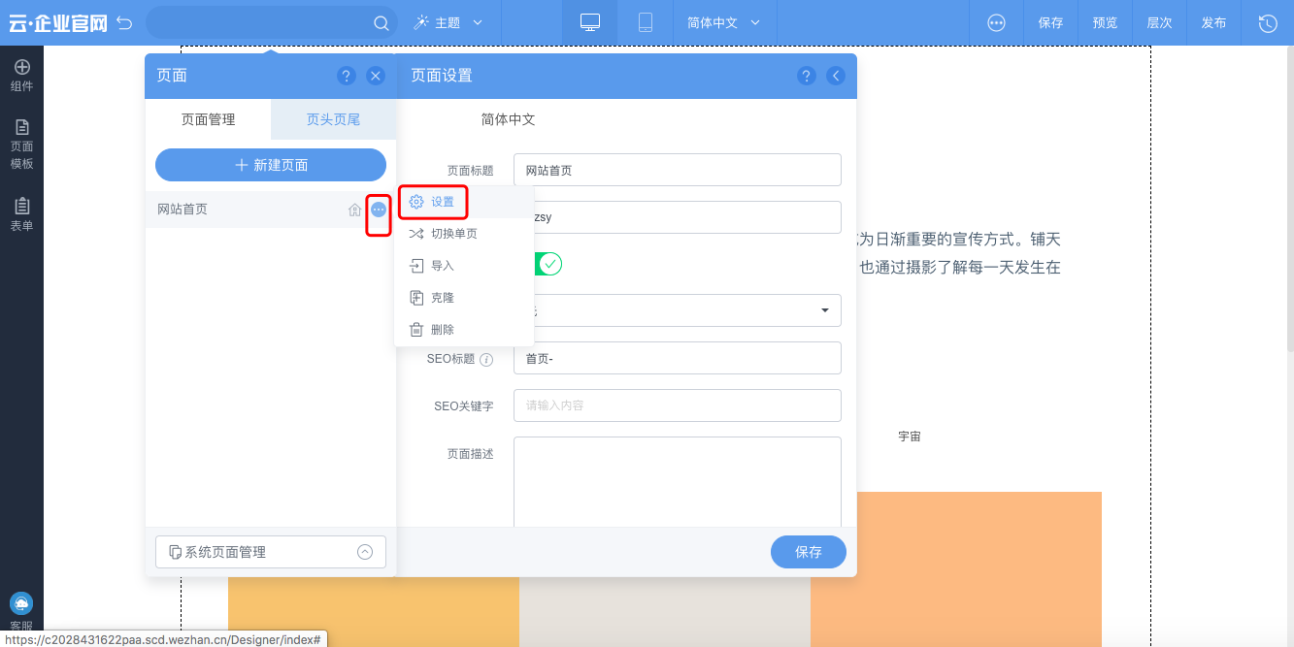The image size is (1294, 647).
Task: Click into the SEO关键字 input field
Action: coord(677,404)
